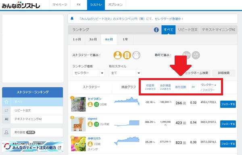Viewport: 242px width, 155px height.
Task: Click sigemi's green popularity badge icon
Action: (96, 124)
